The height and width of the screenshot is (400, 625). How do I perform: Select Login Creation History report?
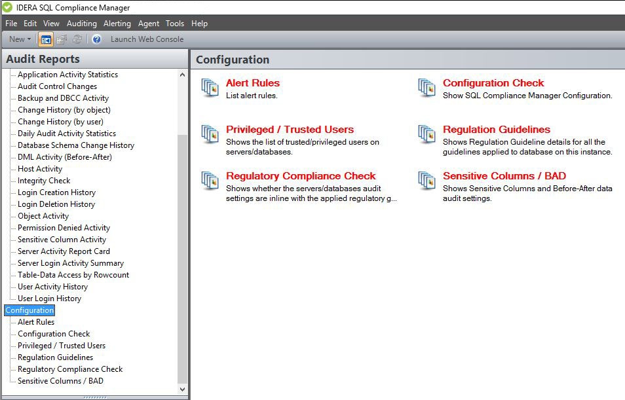(56, 192)
